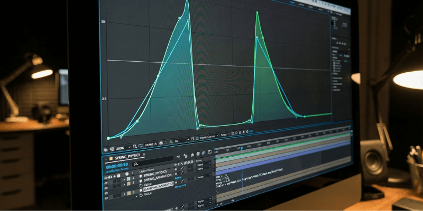Click the graph editor icon at timeline header end

click(x=210, y=152)
